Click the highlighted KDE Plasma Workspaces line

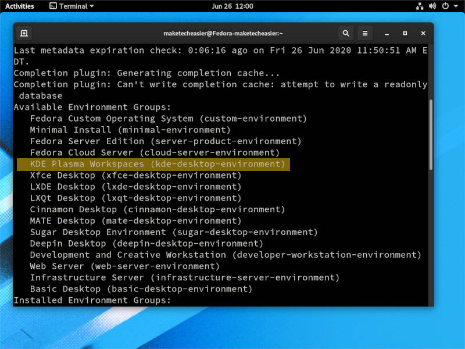(x=155, y=164)
